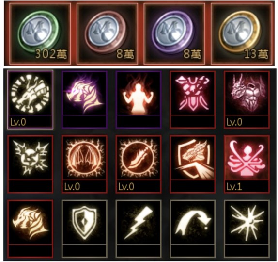Select the curved arrow dash skill
278x262 pixels.
click(x=193, y=229)
